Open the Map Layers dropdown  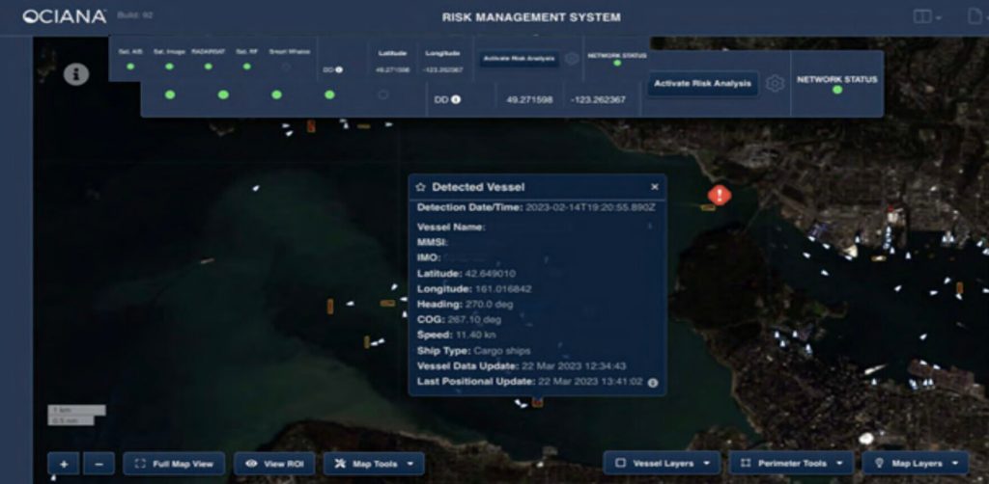click(x=915, y=464)
